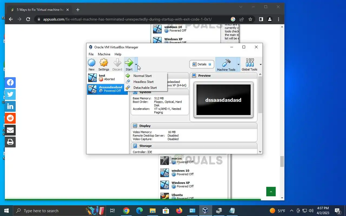Screen dimensions: 346x216
Task: Open Chrome's tab search chevron
Action: pos(241,7)
